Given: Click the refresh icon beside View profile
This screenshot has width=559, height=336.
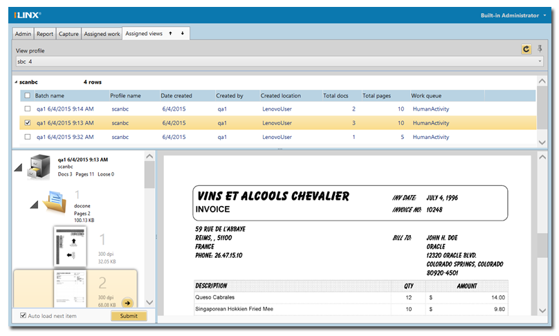Looking at the screenshot, I should 526,49.
